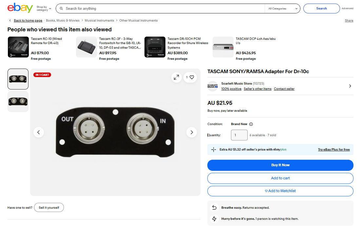Click the Add to cart button

(280, 178)
